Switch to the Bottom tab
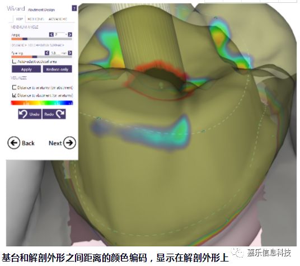 pyautogui.click(x=36, y=19)
